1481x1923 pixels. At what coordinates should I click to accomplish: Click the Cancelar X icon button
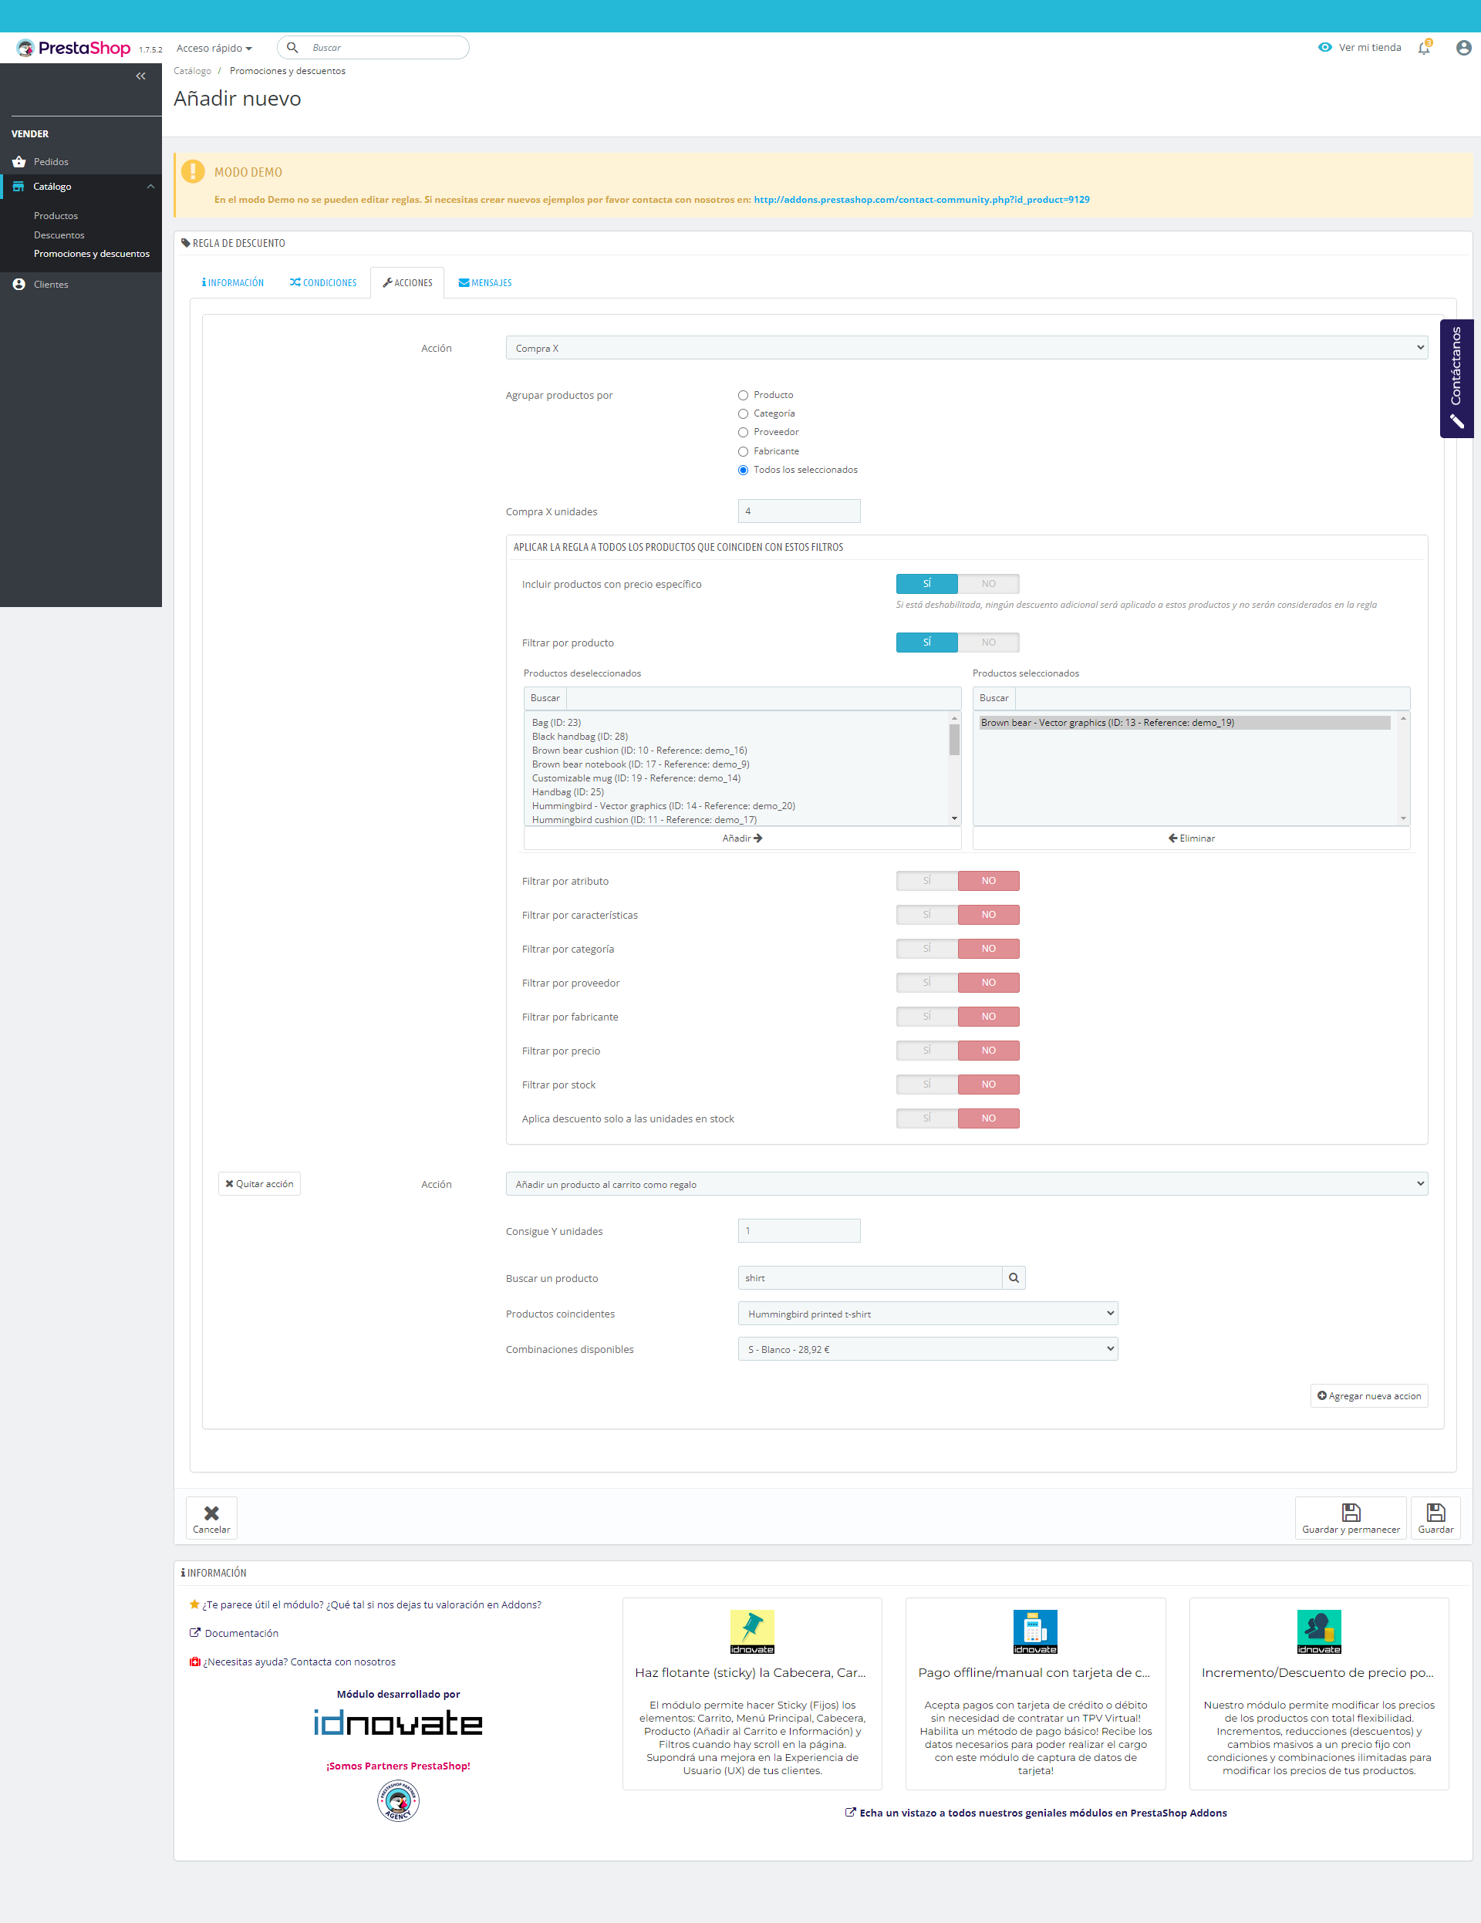tap(211, 1513)
